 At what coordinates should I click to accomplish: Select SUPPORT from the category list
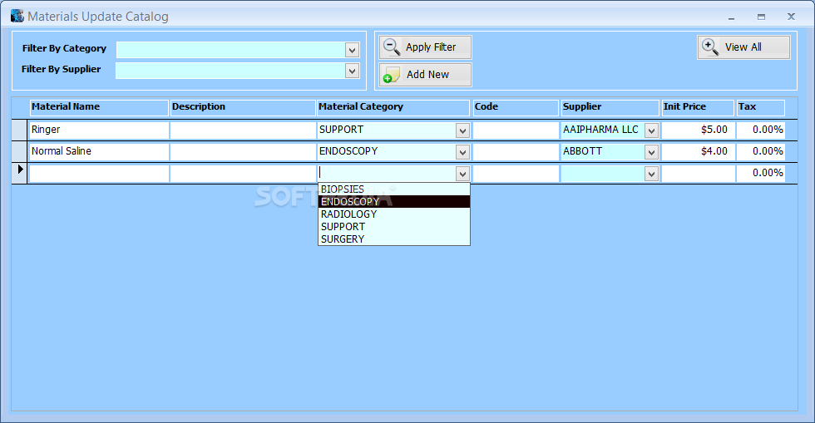394,227
